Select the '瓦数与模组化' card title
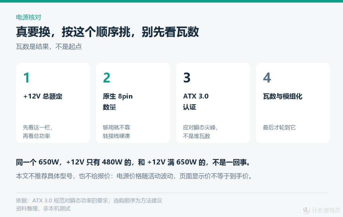The height and width of the screenshot is (217, 343). point(283,96)
